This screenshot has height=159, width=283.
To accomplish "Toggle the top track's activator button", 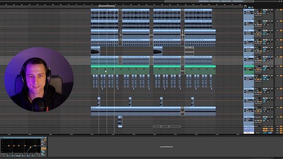I will coord(265,10).
